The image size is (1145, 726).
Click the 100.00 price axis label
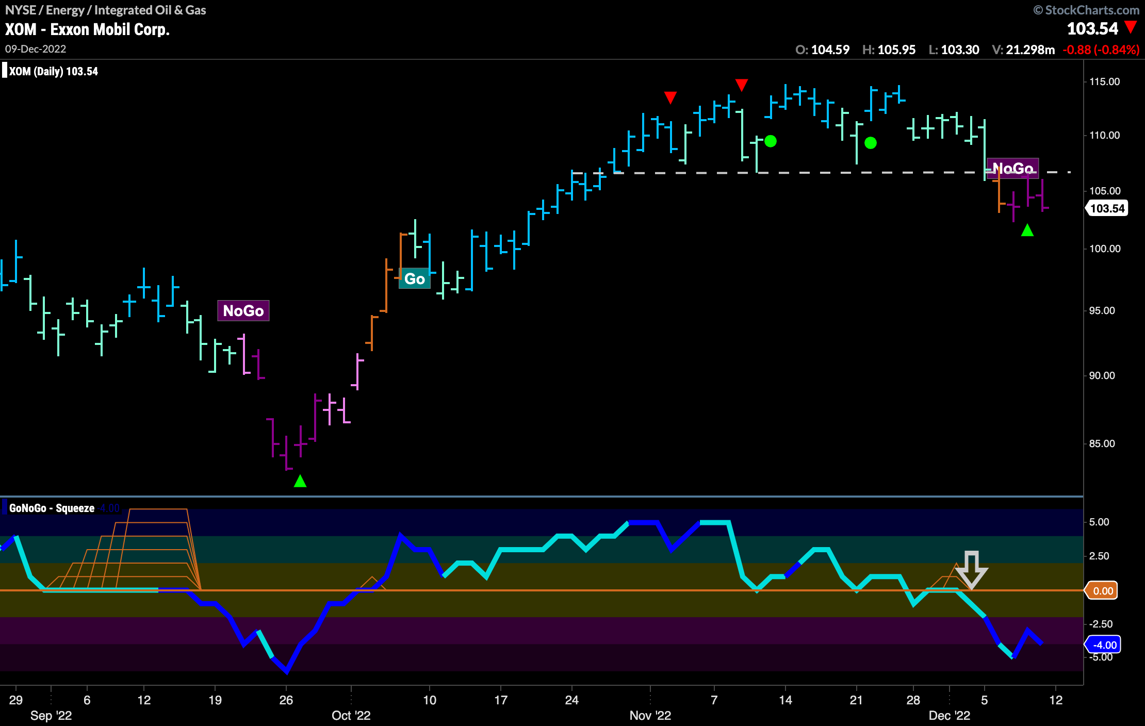(1104, 249)
